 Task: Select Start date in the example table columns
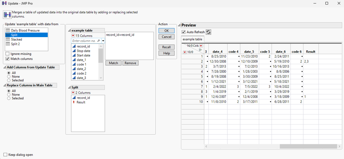point(83,55)
